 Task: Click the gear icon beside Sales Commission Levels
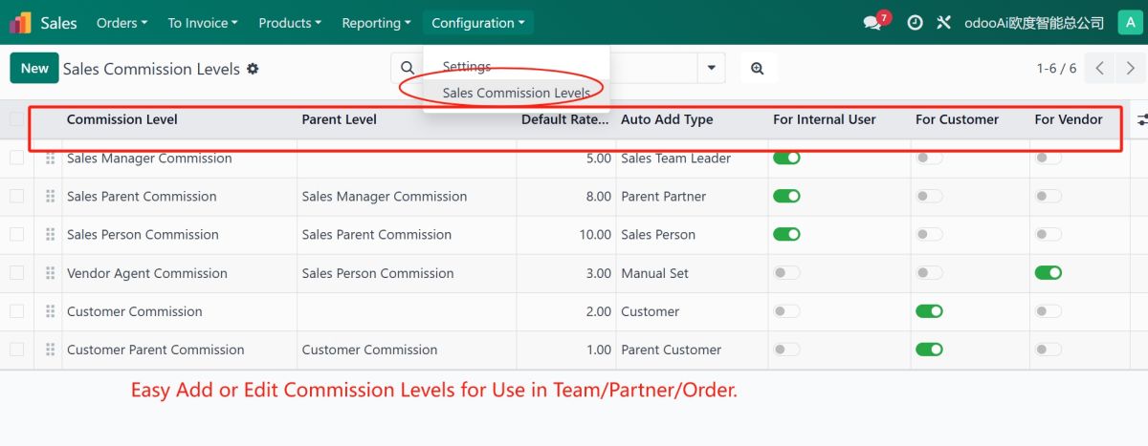tap(253, 69)
